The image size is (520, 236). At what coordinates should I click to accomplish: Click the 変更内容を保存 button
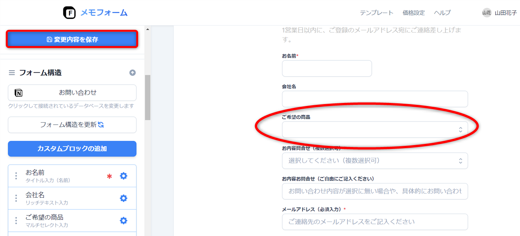tap(72, 39)
